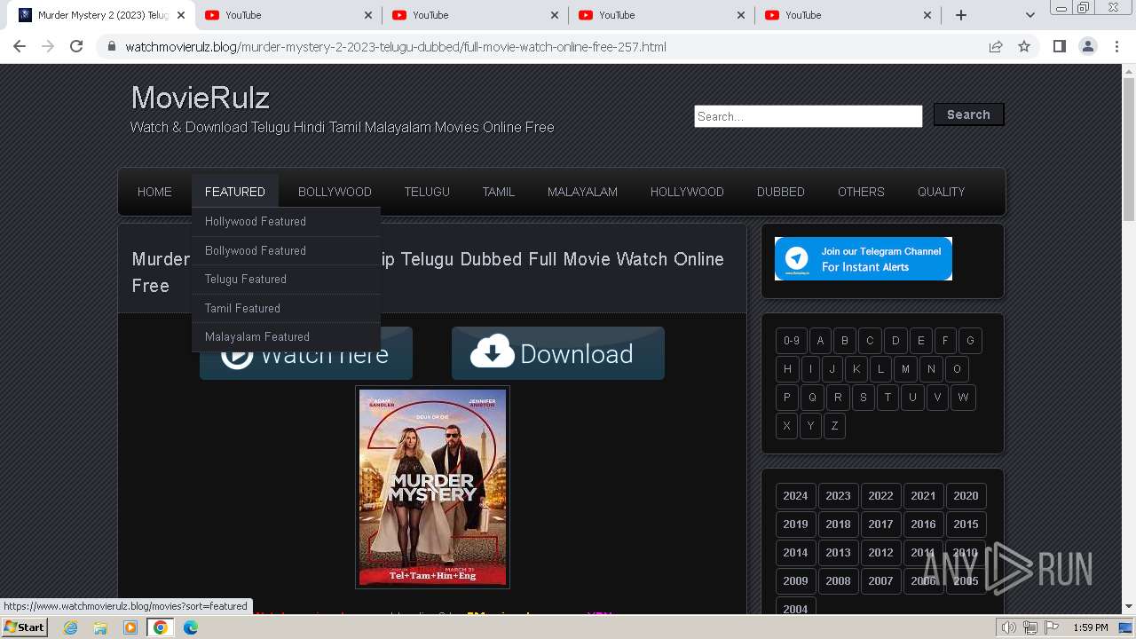
Task: Close the second YouTube tab
Action: click(x=555, y=15)
